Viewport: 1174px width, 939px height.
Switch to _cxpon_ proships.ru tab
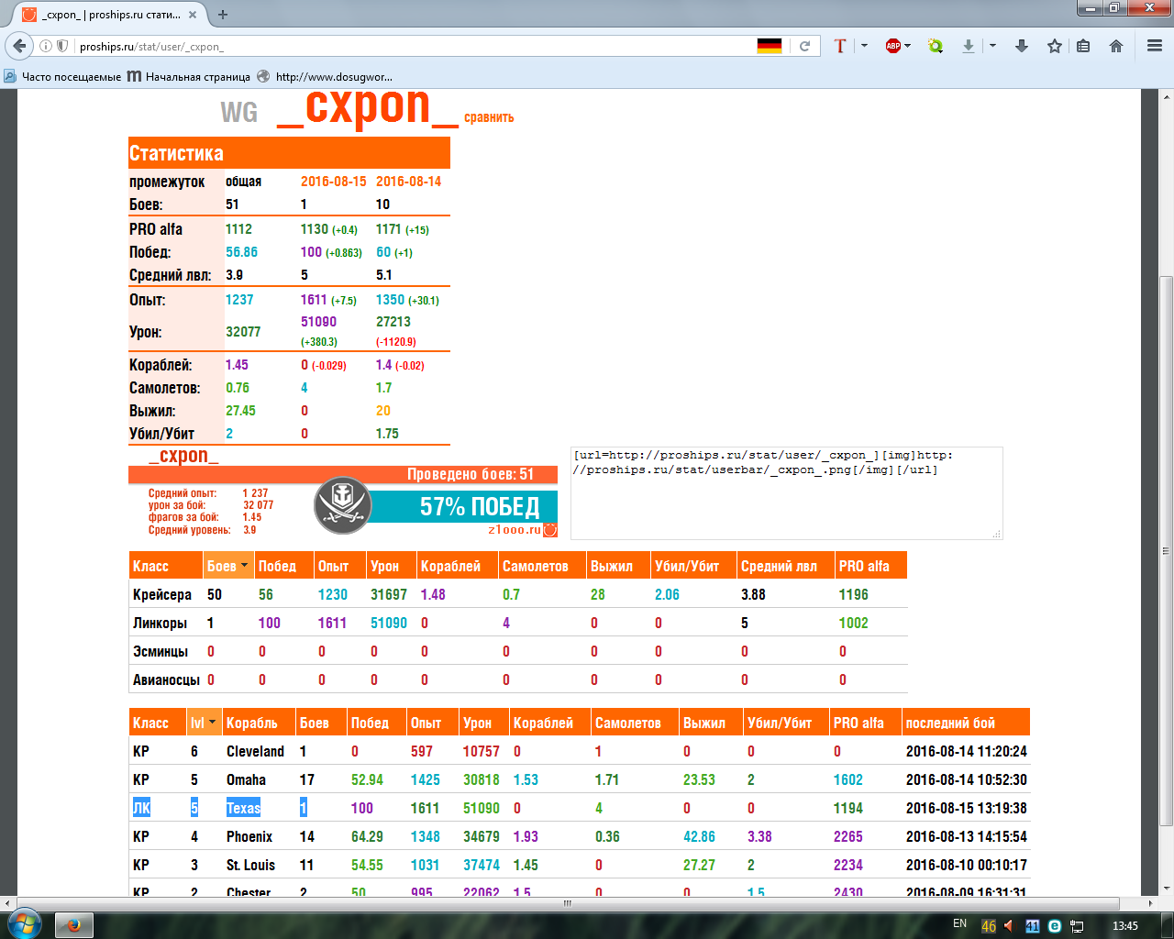112,15
